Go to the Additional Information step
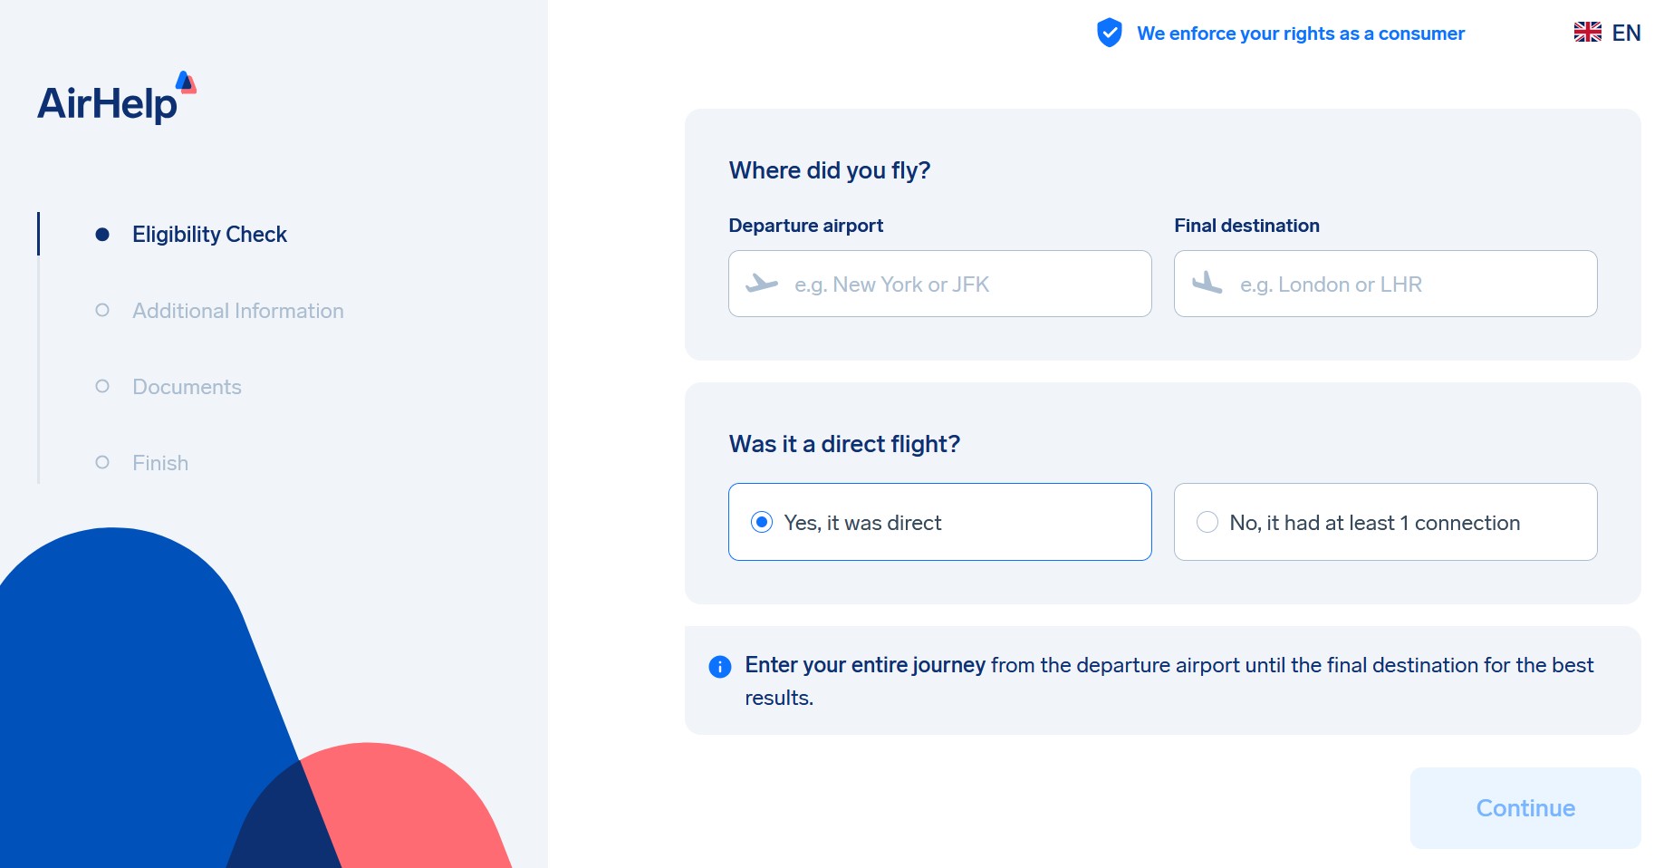1664x868 pixels. coord(237,311)
